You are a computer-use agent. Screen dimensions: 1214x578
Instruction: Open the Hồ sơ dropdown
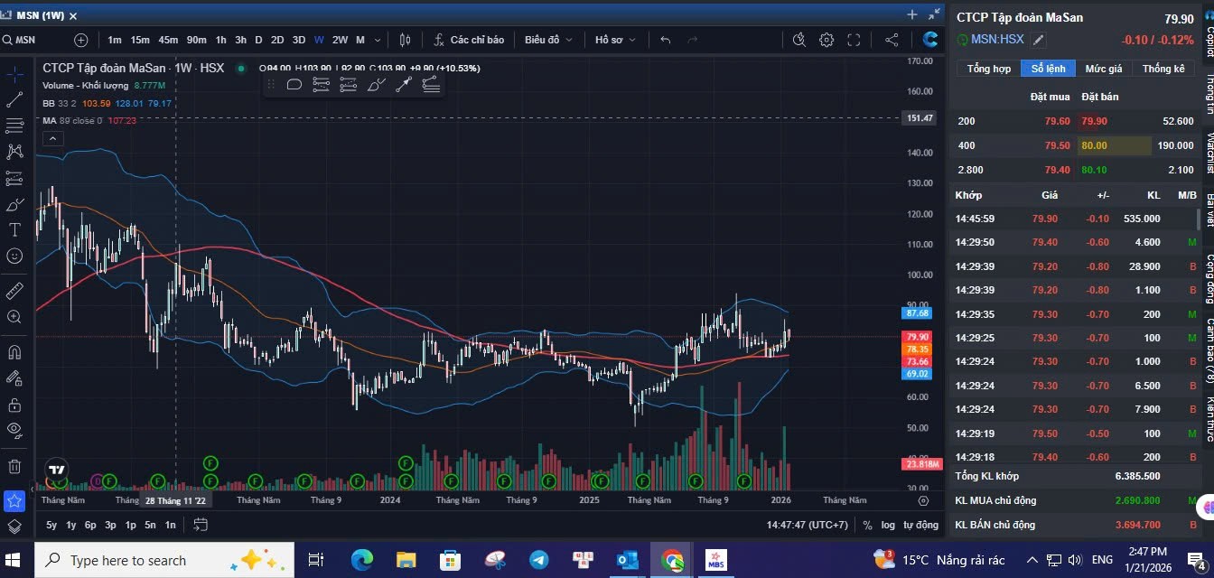616,40
